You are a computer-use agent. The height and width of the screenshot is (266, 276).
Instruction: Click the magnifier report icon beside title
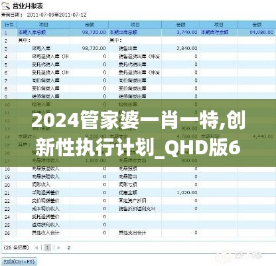pos(6,5)
